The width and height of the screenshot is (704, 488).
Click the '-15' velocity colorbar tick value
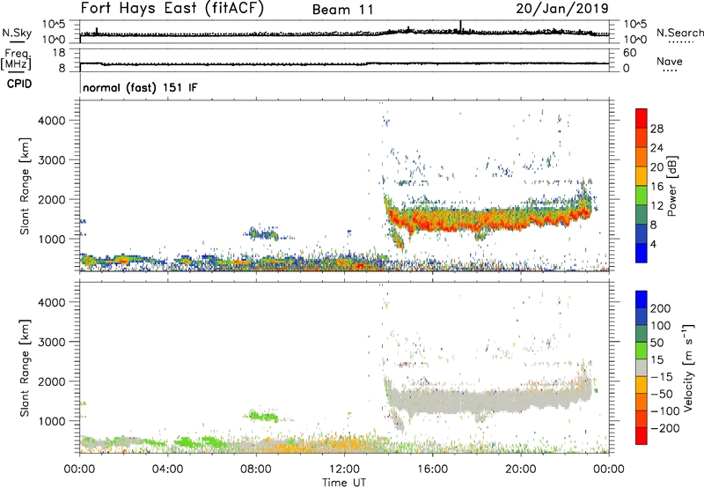point(662,376)
